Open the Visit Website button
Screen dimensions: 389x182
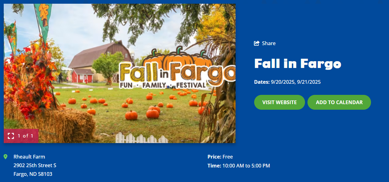click(279, 102)
